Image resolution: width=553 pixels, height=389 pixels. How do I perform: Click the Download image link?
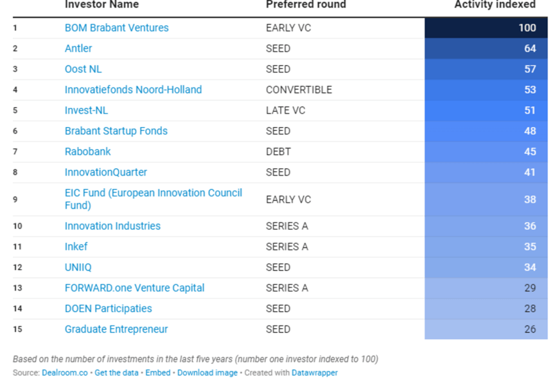click(207, 373)
